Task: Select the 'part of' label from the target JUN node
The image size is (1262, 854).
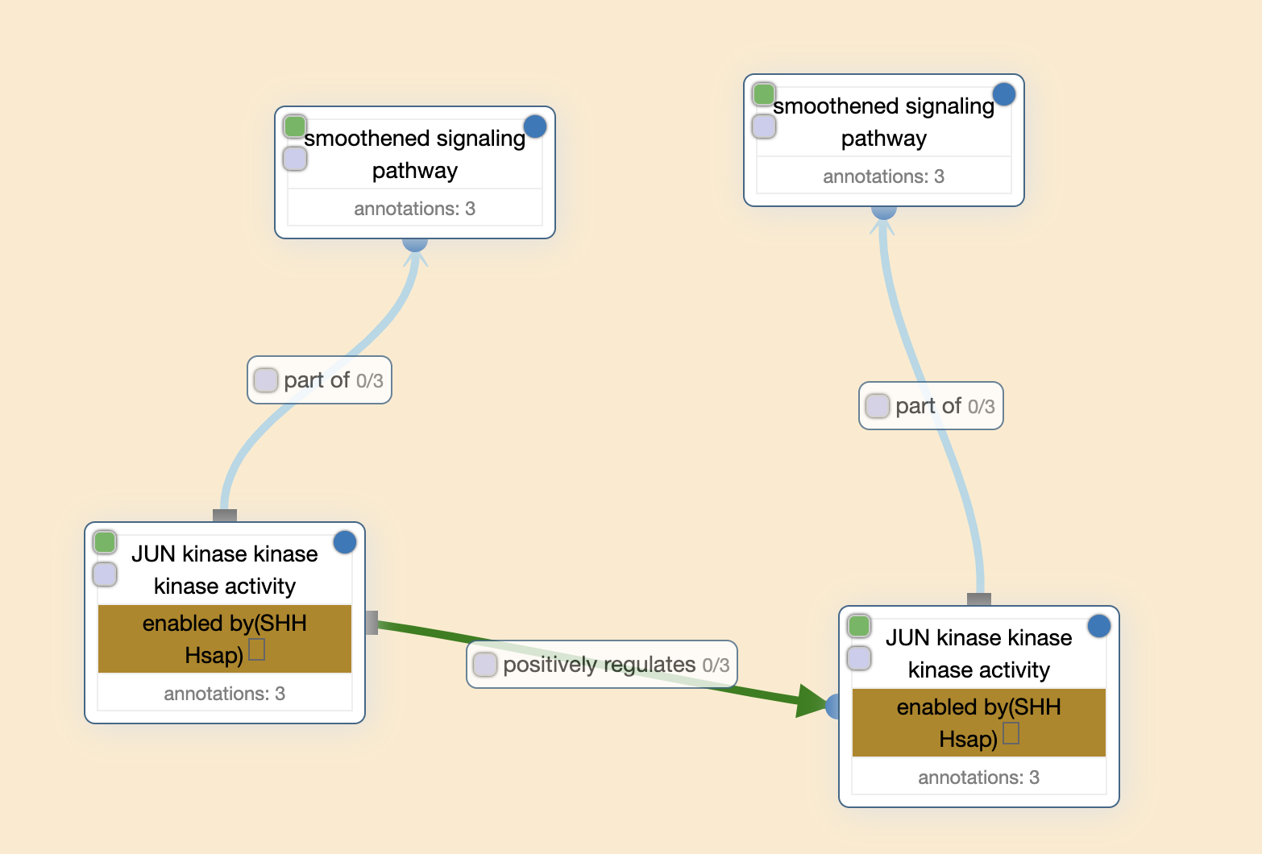Action: click(928, 406)
